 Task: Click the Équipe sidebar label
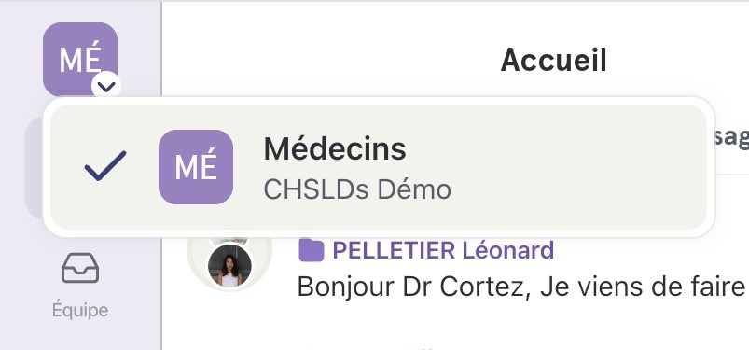pos(80,310)
